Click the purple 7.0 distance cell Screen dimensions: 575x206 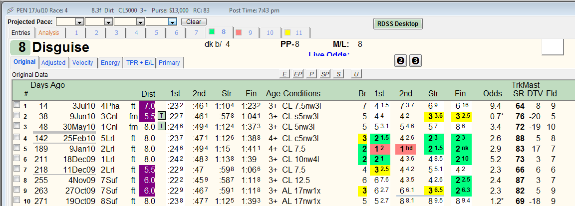coord(147,106)
